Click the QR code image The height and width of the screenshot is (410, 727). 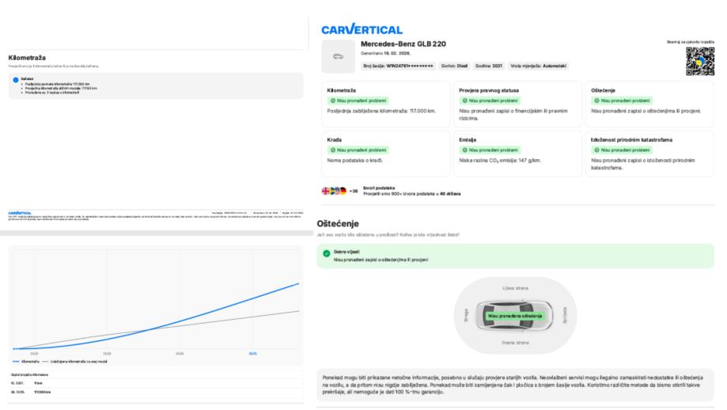(699, 61)
